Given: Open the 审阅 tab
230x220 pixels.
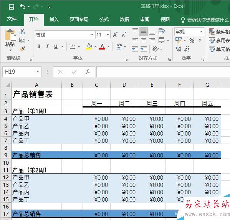Looking at the screenshot, I should pos(145,19).
